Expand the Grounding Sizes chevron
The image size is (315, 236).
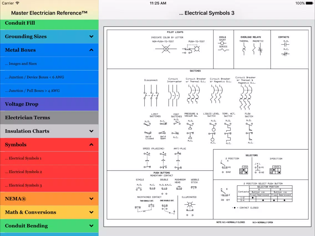pyautogui.click(x=92, y=37)
